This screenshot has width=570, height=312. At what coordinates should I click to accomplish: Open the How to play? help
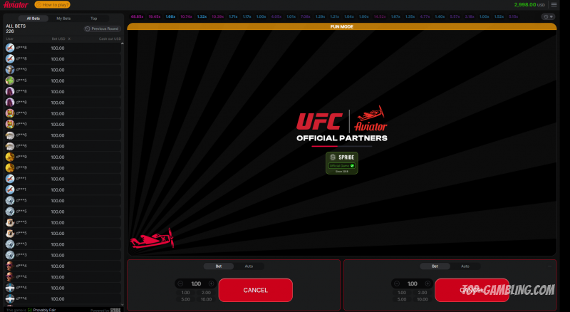pos(52,4)
